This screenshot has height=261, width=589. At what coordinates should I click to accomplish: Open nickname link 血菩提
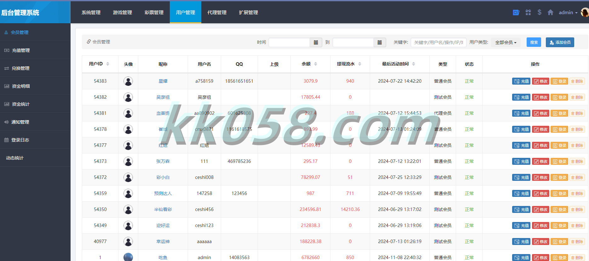tap(163, 113)
